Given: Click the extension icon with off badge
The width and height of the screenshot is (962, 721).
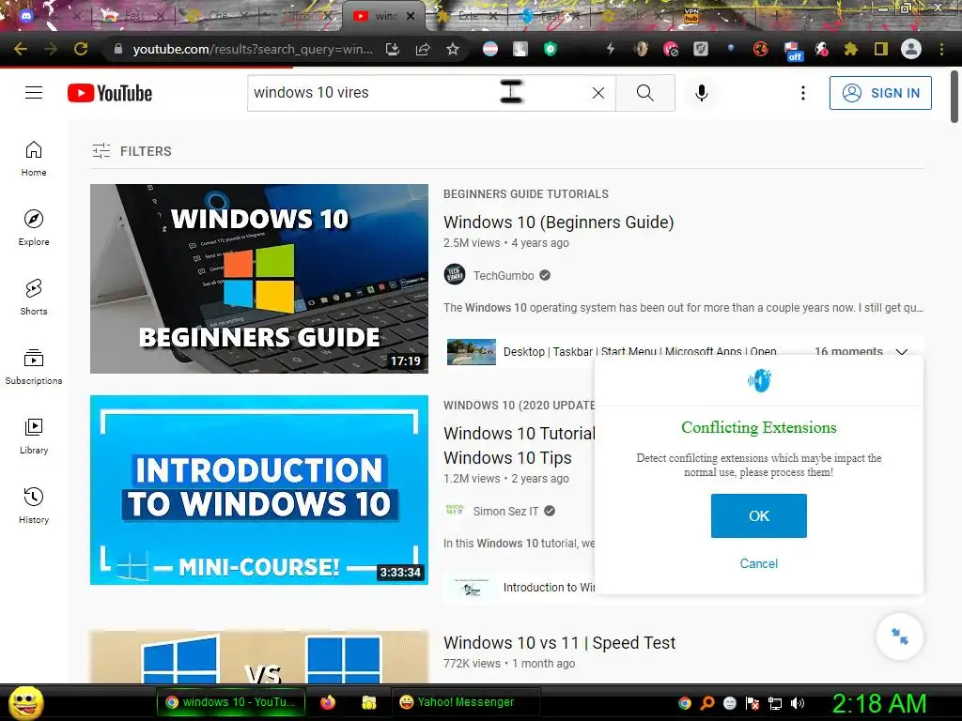Looking at the screenshot, I should (793, 51).
